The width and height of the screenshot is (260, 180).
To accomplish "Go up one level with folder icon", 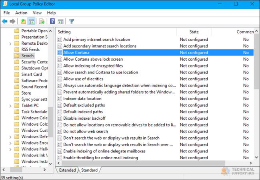I will [23, 21].
